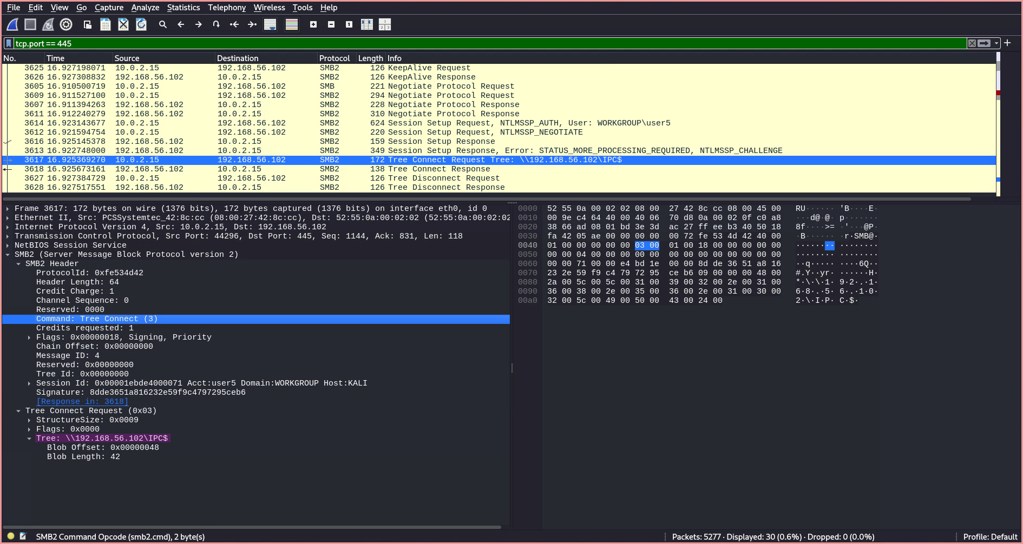Expand Internet Protocol Version 4 details
This screenshot has width=1023, height=544.
click(8, 227)
